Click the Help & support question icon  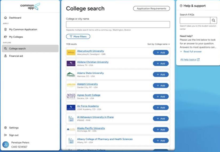click(181, 6)
